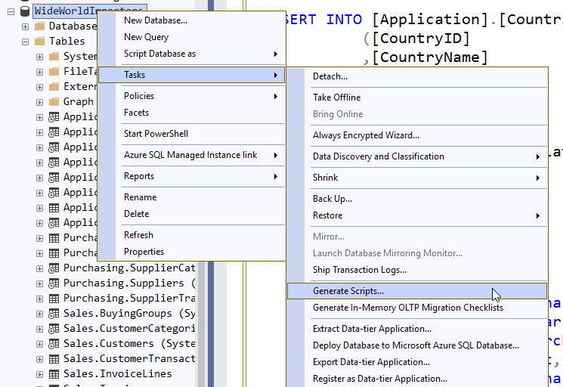Click the Sales.Customers table icon
This screenshot has height=387, width=563.
tap(54, 344)
